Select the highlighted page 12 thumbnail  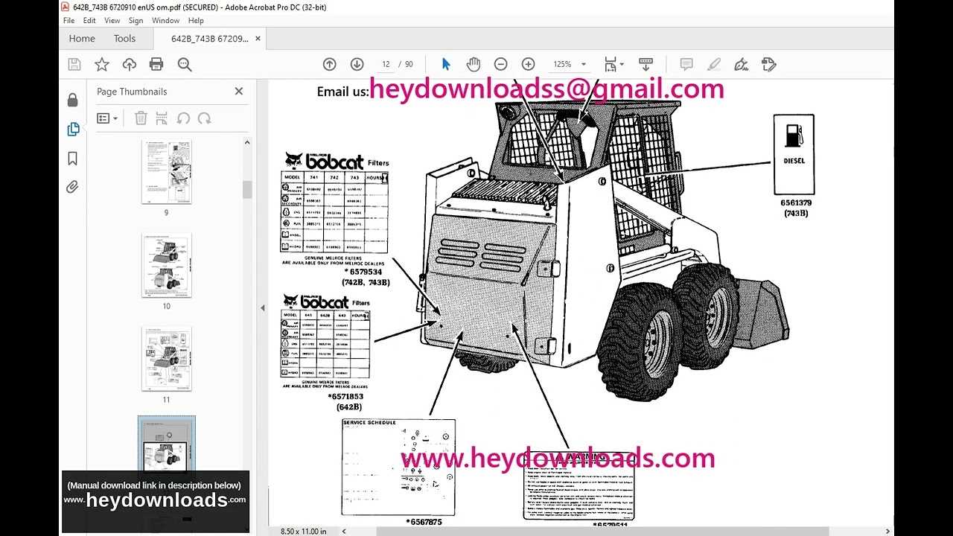click(166, 444)
